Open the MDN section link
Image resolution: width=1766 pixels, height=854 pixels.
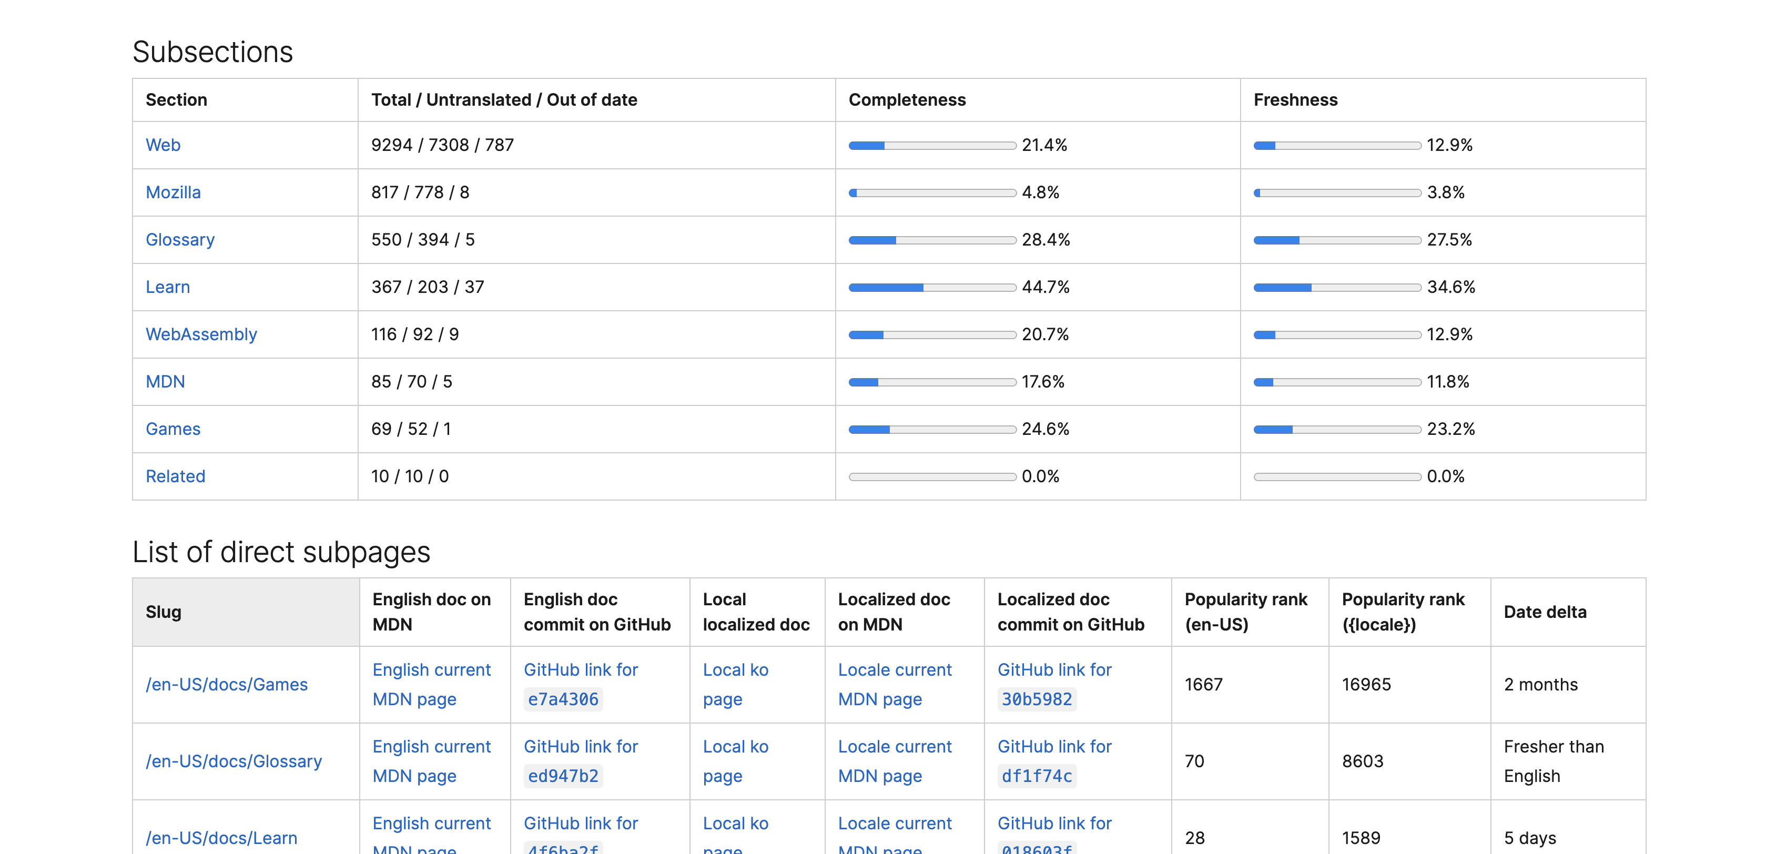pos(165,382)
